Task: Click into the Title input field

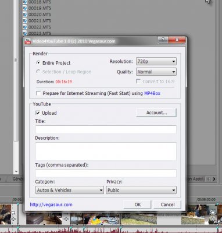Action: (x=106, y=129)
